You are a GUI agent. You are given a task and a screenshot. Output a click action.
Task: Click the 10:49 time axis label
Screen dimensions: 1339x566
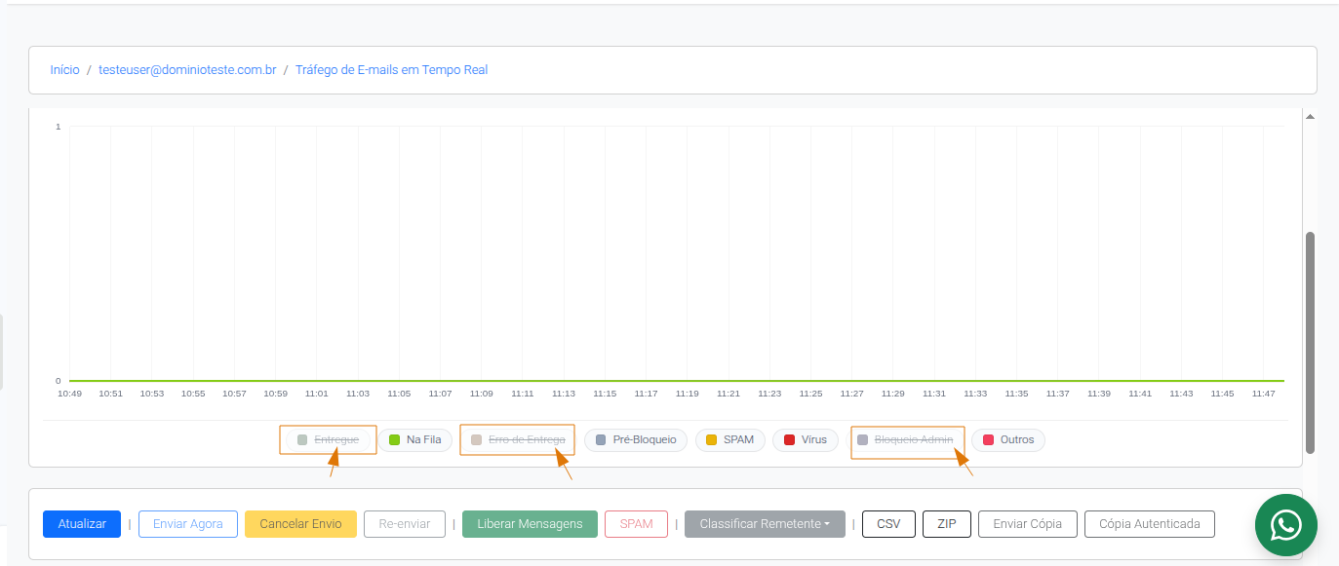point(69,394)
